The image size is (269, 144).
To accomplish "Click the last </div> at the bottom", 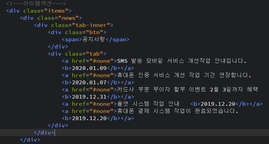I will tap(30, 140).
